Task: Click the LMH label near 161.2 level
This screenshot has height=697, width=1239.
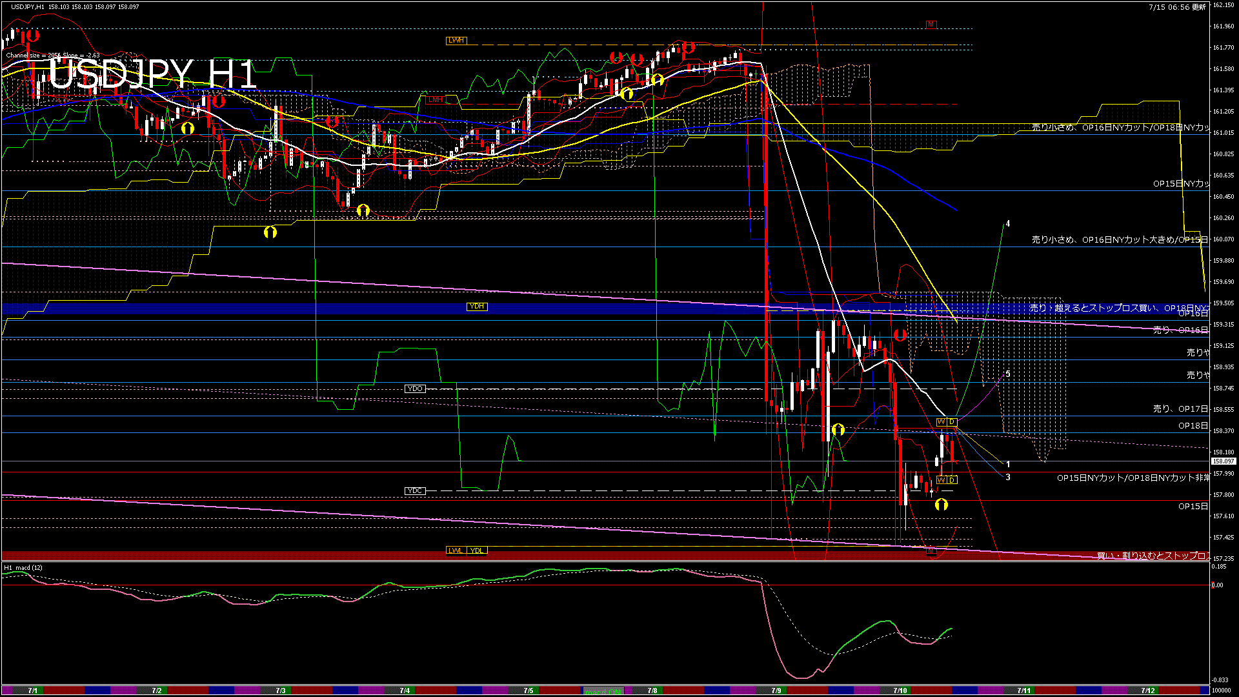Action: [x=436, y=99]
